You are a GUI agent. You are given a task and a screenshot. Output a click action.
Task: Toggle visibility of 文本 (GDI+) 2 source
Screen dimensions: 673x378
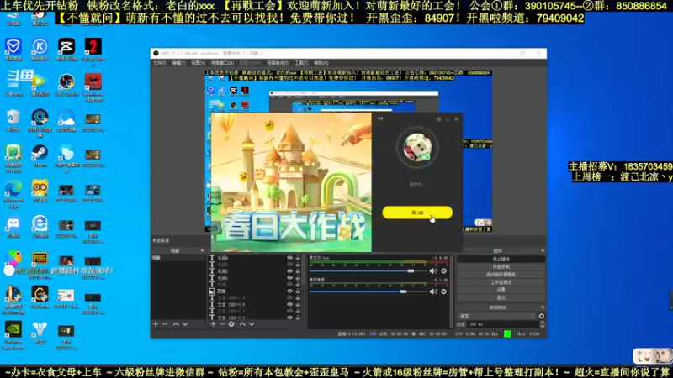pos(289,318)
